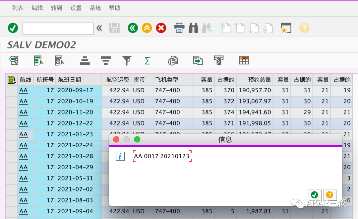358x219 pixels.
Task: Click the Choose Layout icon
Action: pyautogui.click(x=219, y=61)
